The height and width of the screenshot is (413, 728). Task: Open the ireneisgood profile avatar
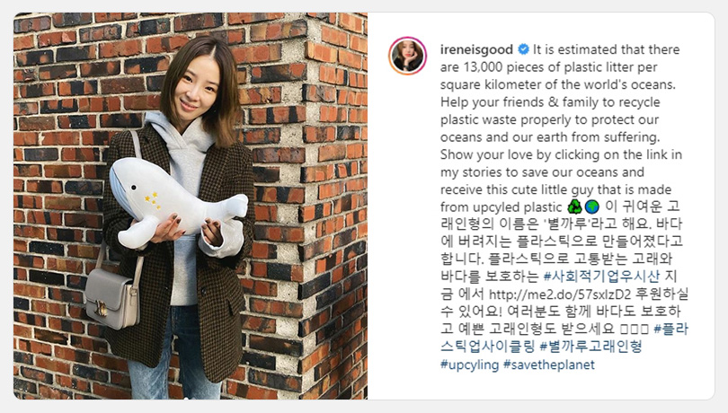point(407,56)
